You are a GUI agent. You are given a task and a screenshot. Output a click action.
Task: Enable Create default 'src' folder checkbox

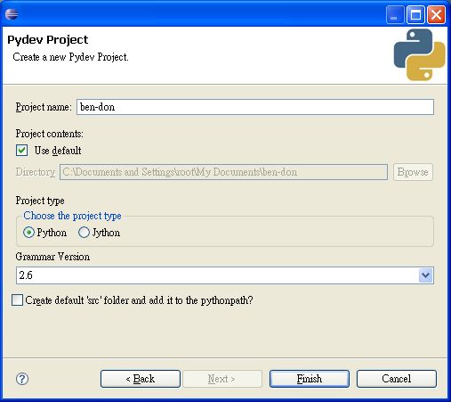[17, 300]
